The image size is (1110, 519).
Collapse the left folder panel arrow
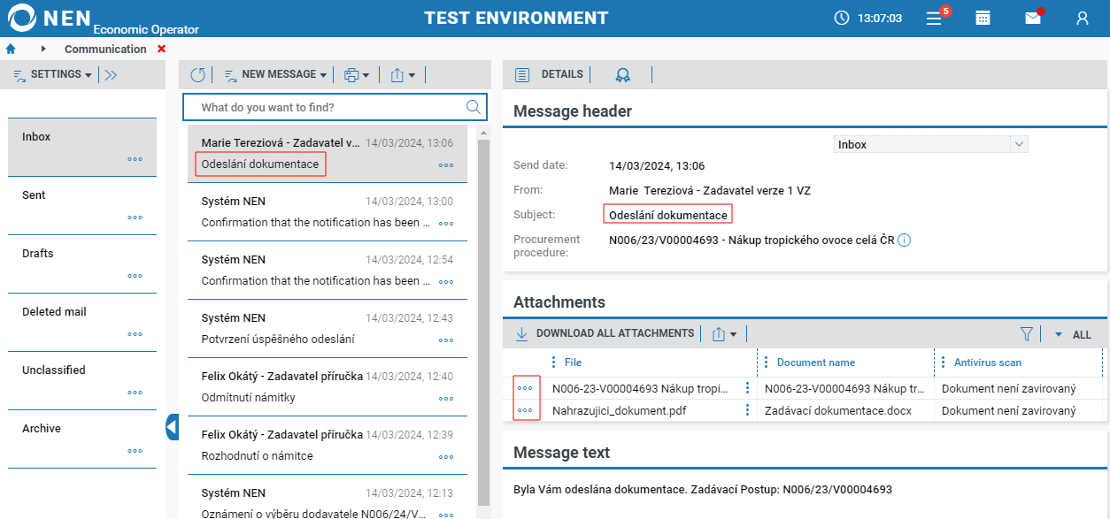pyautogui.click(x=172, y=427)
